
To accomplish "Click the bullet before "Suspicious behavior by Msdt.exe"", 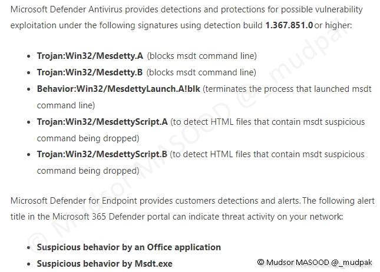I will click(29, 264).
